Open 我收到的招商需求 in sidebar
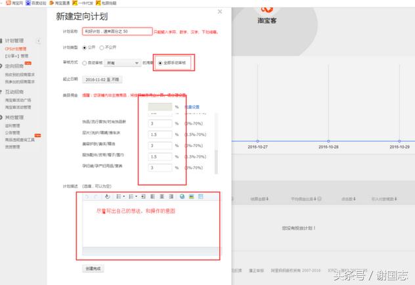Image resolution: width=415 pixels, height=285 pixels. pyautogui.click(x=20, y=75)
